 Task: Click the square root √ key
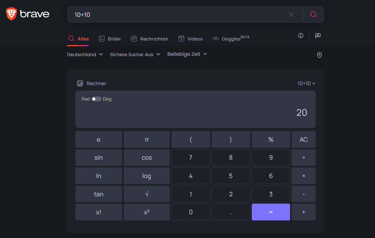[x=147, y=194]
